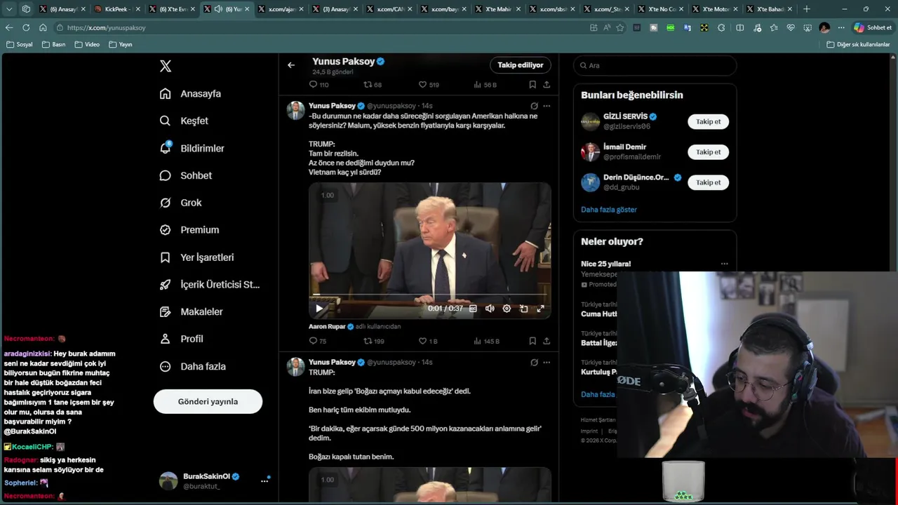Open options for Nice 25 yıllara trend
Image resolution: width=898 pixels, height=505 pixels.
click(725, 264)
